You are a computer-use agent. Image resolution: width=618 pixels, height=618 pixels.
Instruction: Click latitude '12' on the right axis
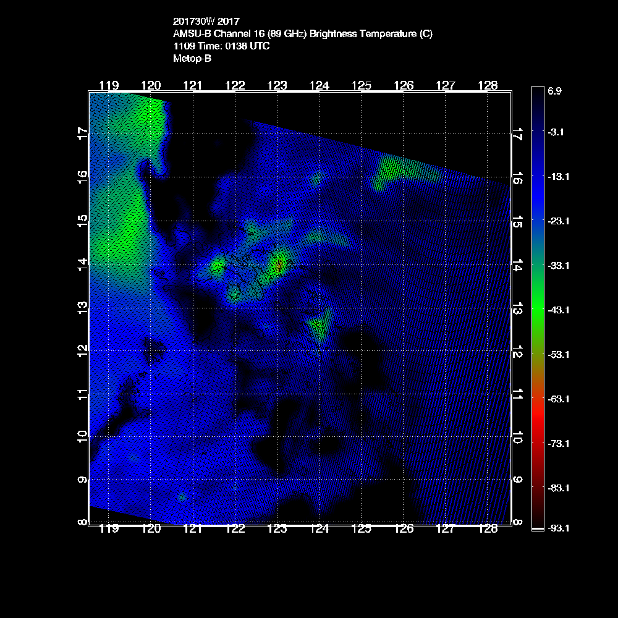(518, 352)
